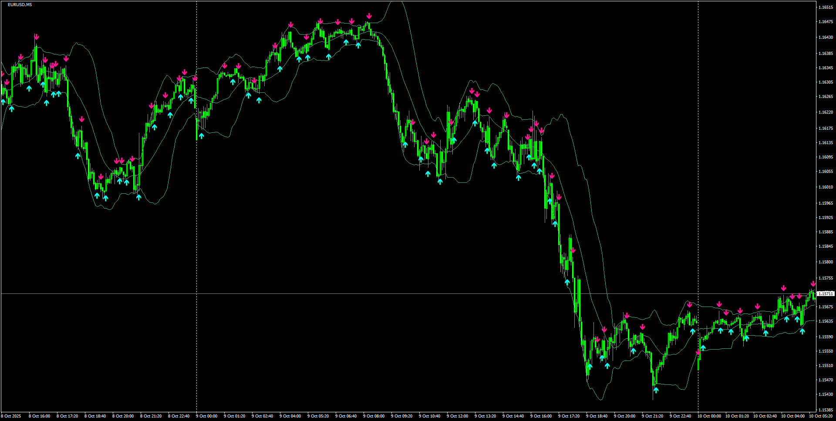Click the 1.16305 price scale label

pos(826,82)
